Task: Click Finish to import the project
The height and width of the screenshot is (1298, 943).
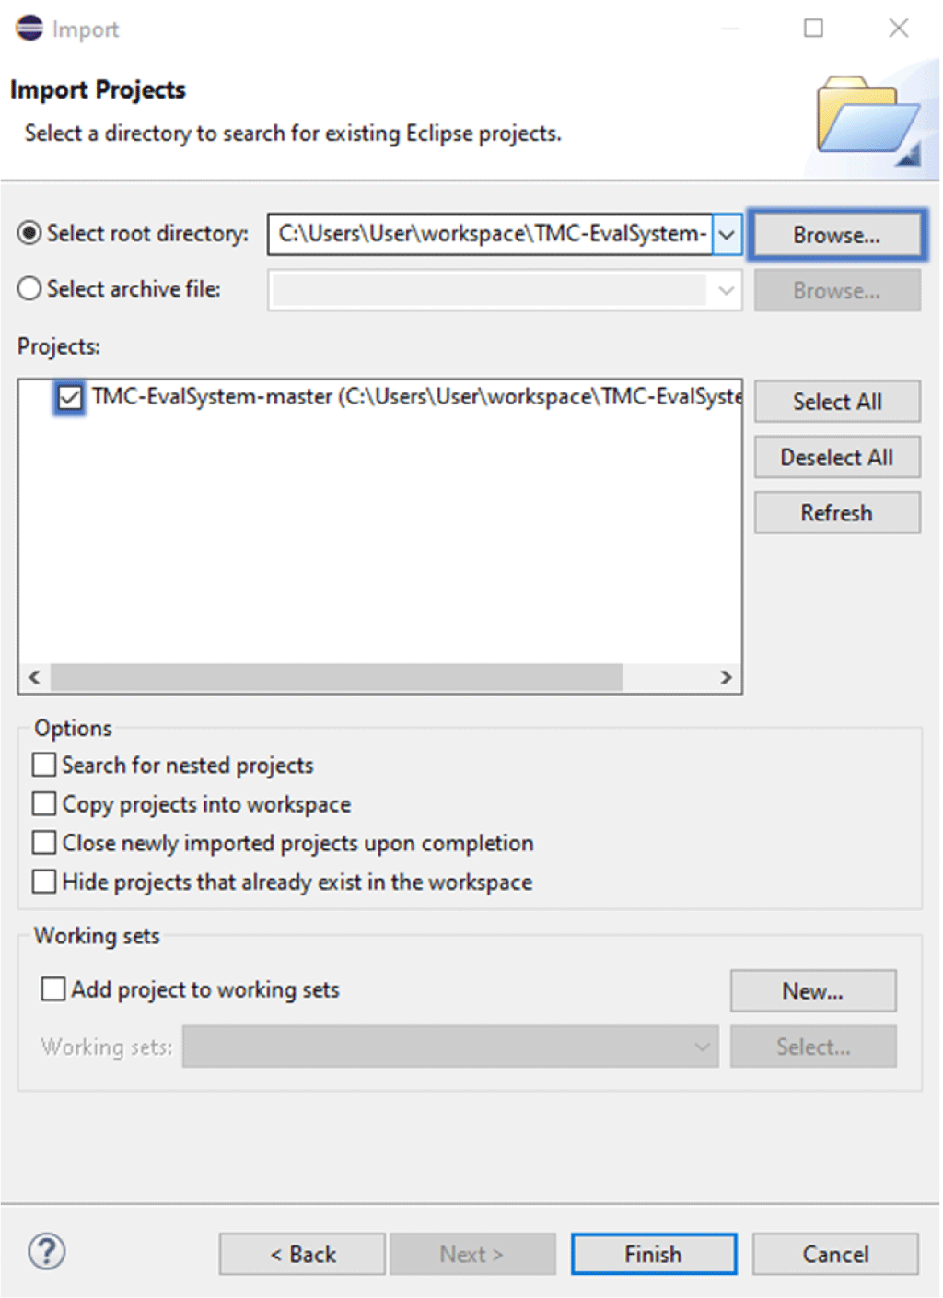Action: (x=653, y=1254)
